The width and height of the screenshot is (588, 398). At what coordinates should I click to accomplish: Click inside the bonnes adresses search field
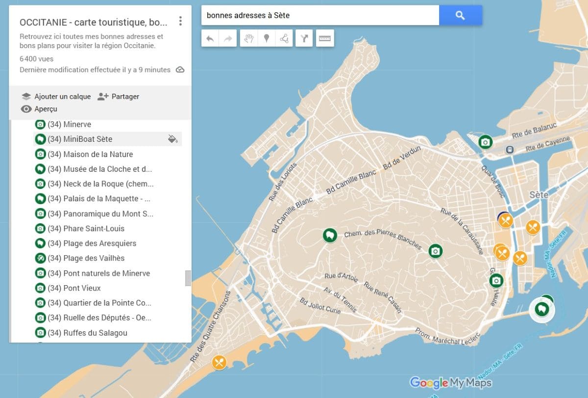coord(318,15)
